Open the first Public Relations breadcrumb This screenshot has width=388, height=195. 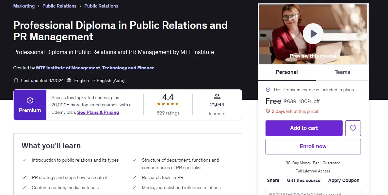click(59, 6)
